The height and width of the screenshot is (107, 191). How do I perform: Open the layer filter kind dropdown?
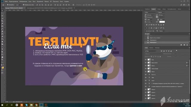(x=151, y=51)
